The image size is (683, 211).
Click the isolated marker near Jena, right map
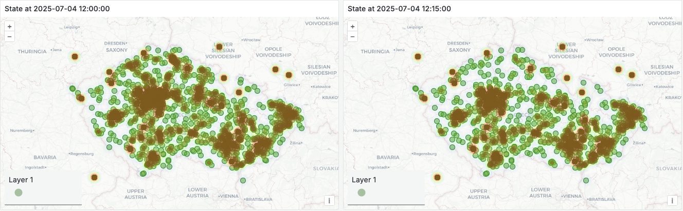pyautogui.click(x=418, y=56)
